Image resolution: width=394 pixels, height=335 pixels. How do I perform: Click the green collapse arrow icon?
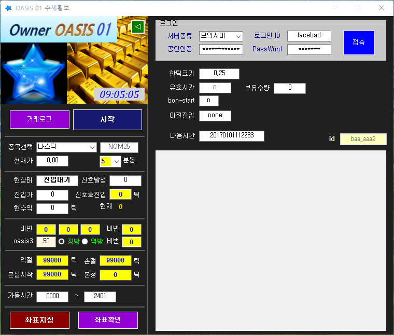pos(138,26)
